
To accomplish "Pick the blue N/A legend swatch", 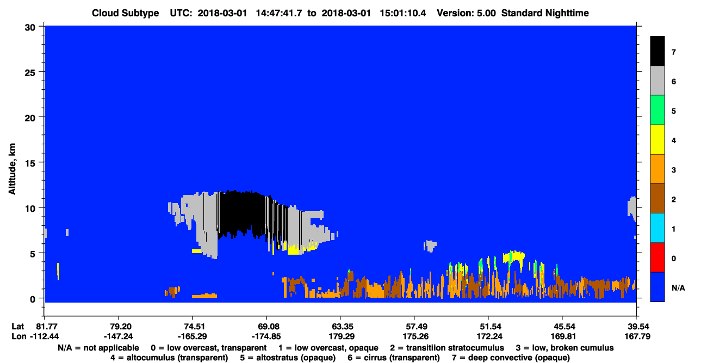I will [658, 287].
